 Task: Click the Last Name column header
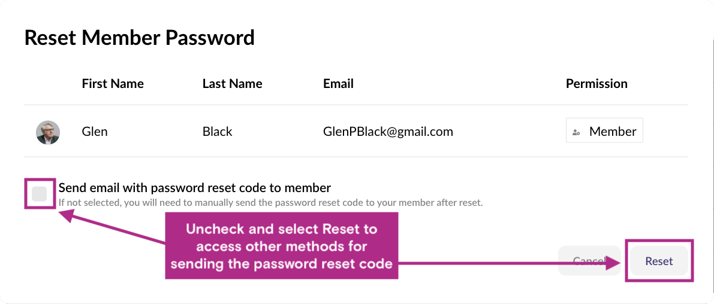click(232, 84)
